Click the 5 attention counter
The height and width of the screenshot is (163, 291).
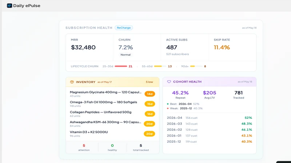click(84, 147)
